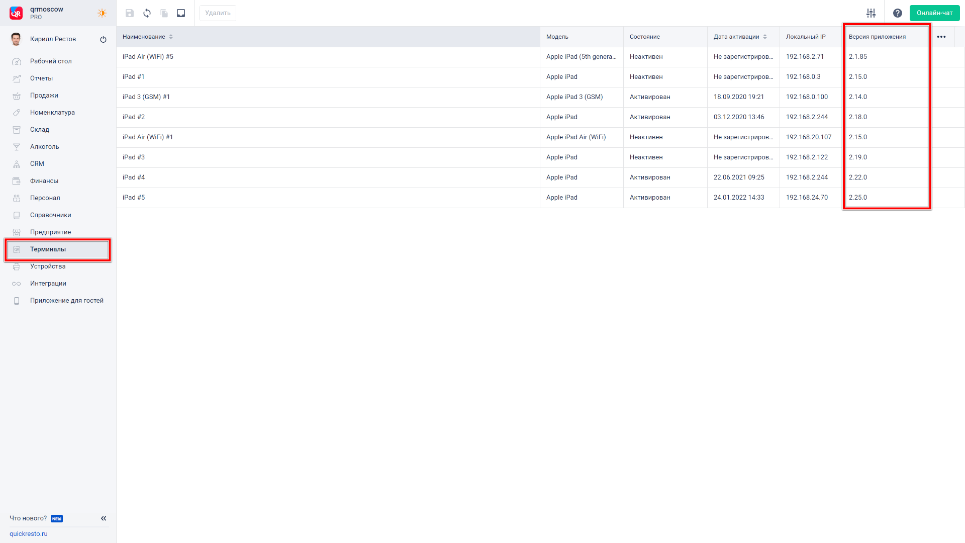Click the Локальный IP column header

811,37
